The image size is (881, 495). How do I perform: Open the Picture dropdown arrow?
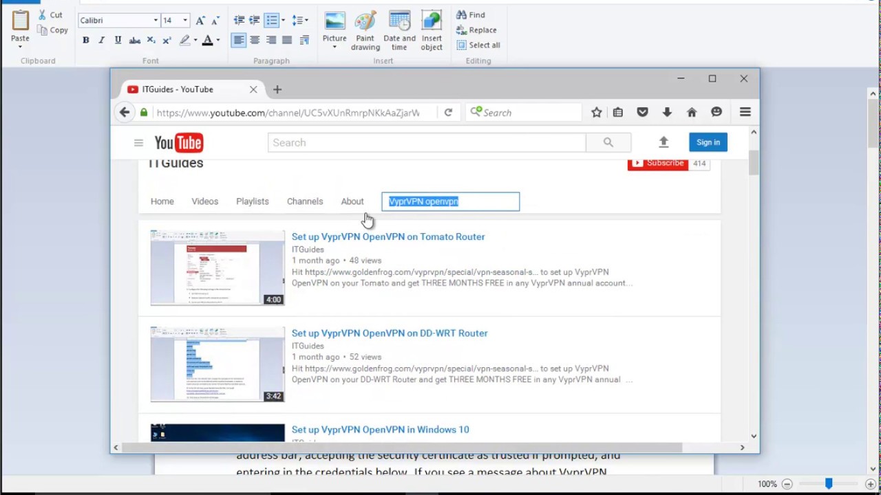click(335, 47)
